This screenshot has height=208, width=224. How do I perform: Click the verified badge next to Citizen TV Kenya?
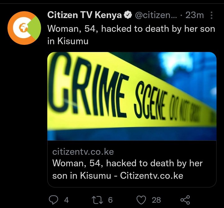pos(128,15)
